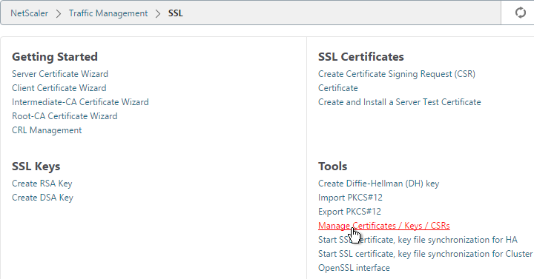Viewport: 534px width, 279px height.
Task: Open Create and Install a Server Test Certificate
Action: point(400,102)
